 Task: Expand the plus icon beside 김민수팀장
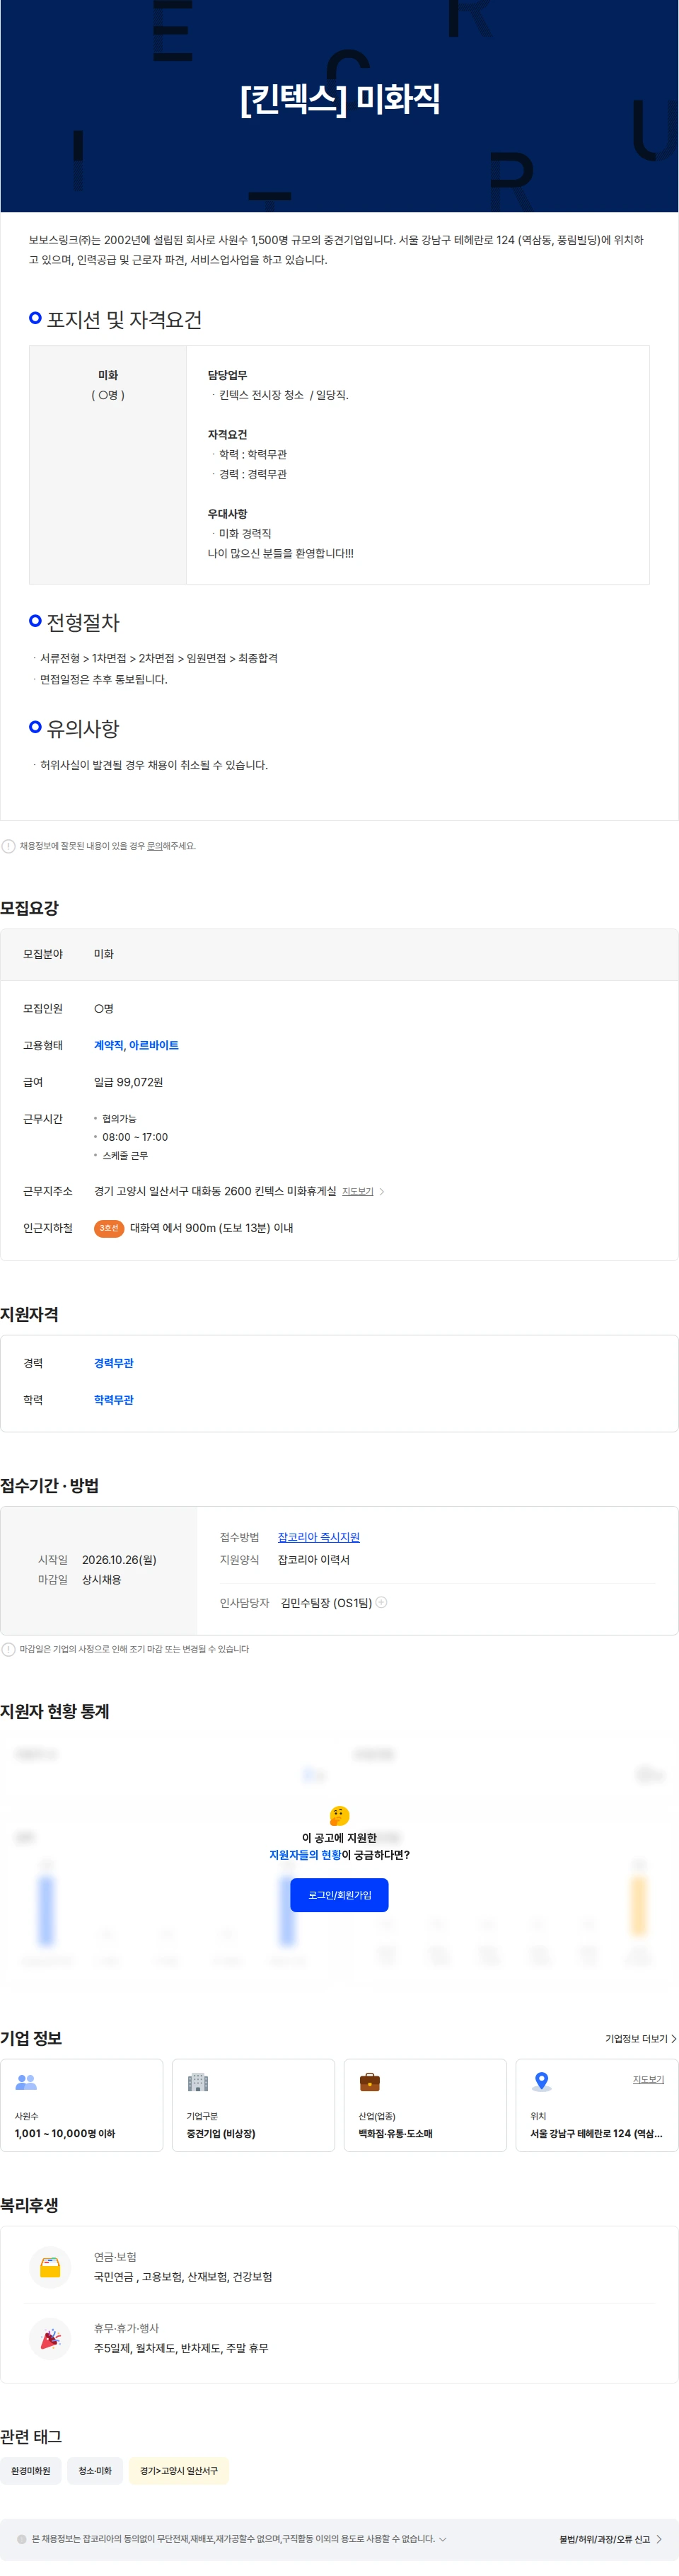381,1601
